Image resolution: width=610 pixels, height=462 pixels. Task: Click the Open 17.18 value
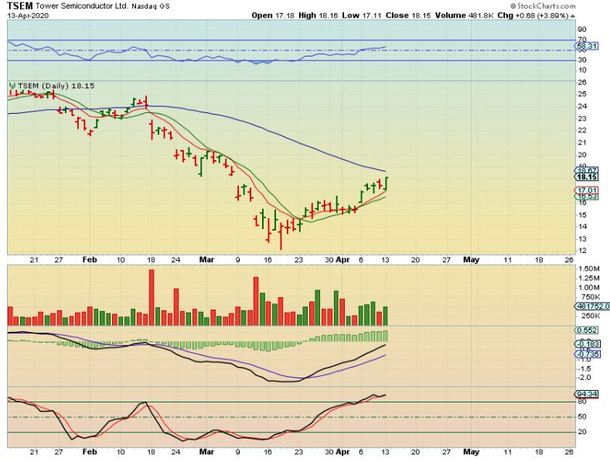(273, 15)
